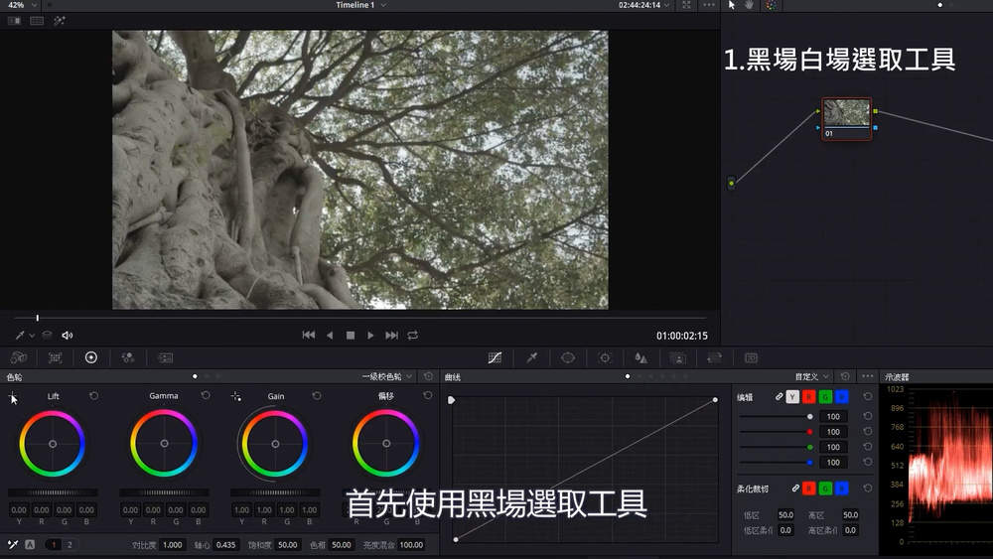The image size is (993, 559).
Task: Toggle blue channel in curve edit
Action: point(842,397)
